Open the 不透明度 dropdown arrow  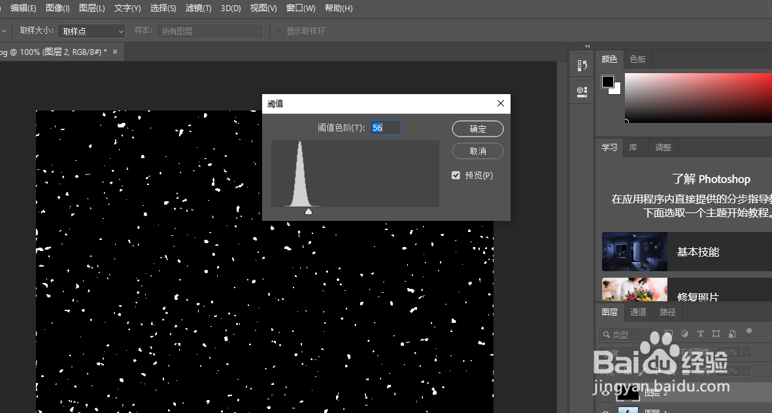click(x=747, y=352)
